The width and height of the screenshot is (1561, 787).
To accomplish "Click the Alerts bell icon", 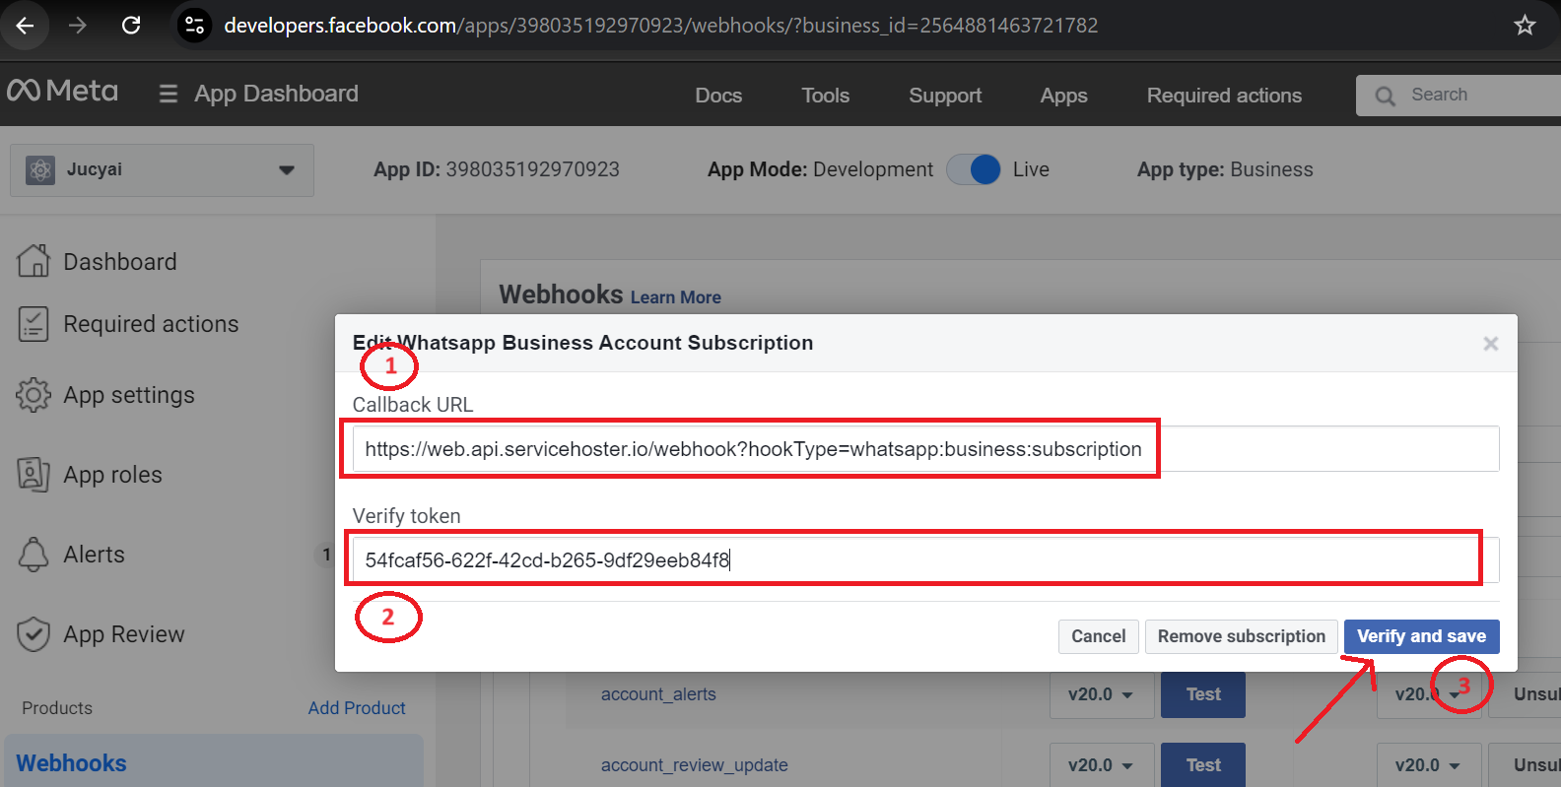I will tap(34, 555).
